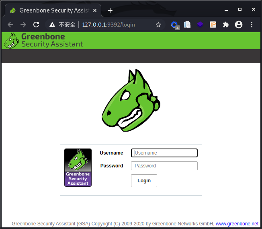Viewport: 262px width, 229px height.
Task: Open the www.greenbone.net footer link
Action: (x=237, y=224)
